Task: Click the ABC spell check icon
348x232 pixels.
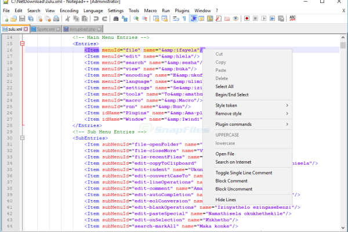Action: point(292,19)
